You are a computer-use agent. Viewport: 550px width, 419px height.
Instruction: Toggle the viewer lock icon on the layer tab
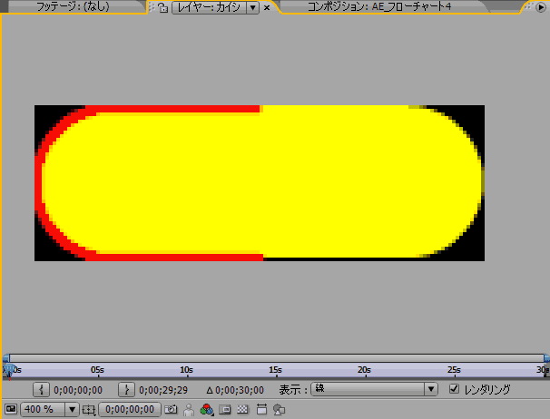point(162,7)
